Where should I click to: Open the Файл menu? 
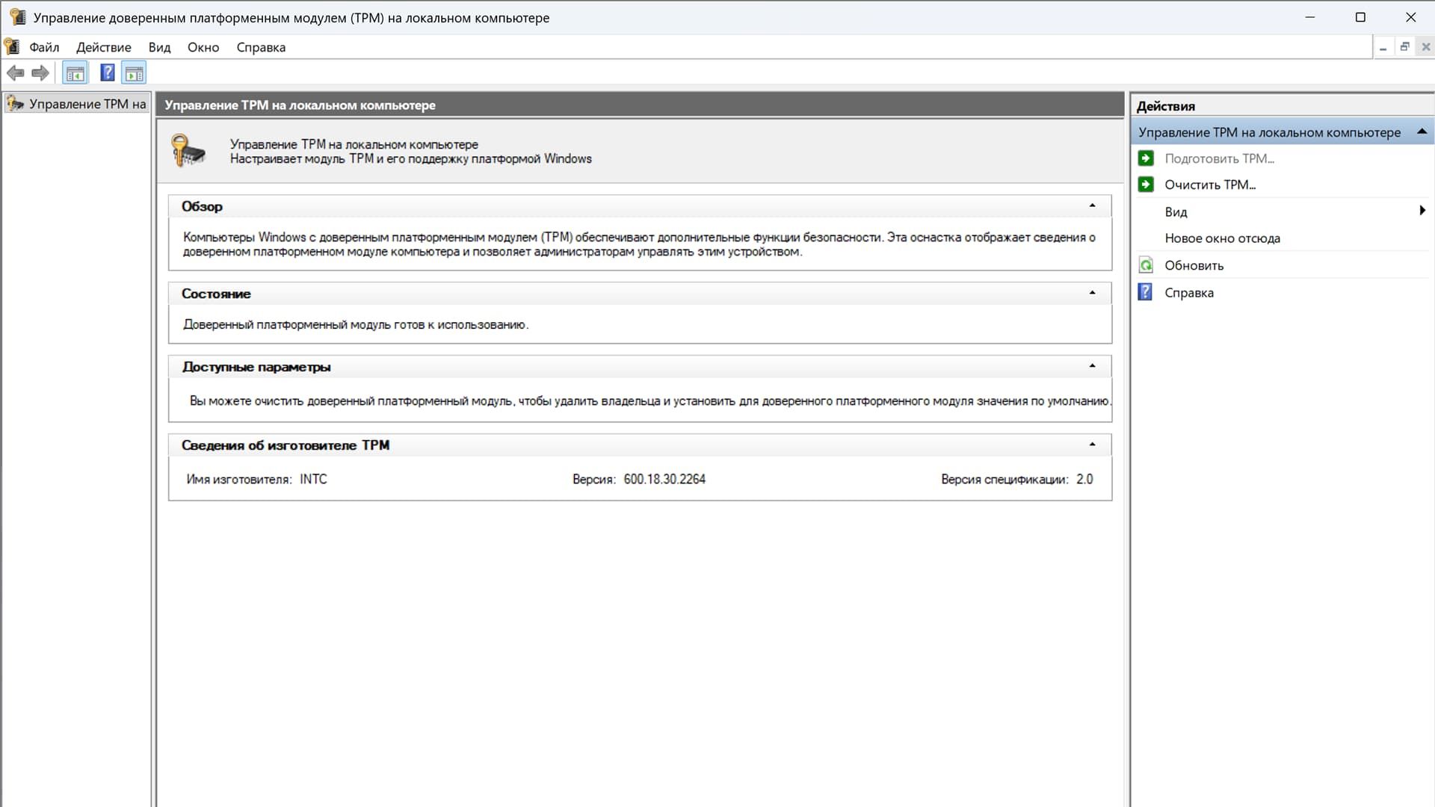click(44, 47)
